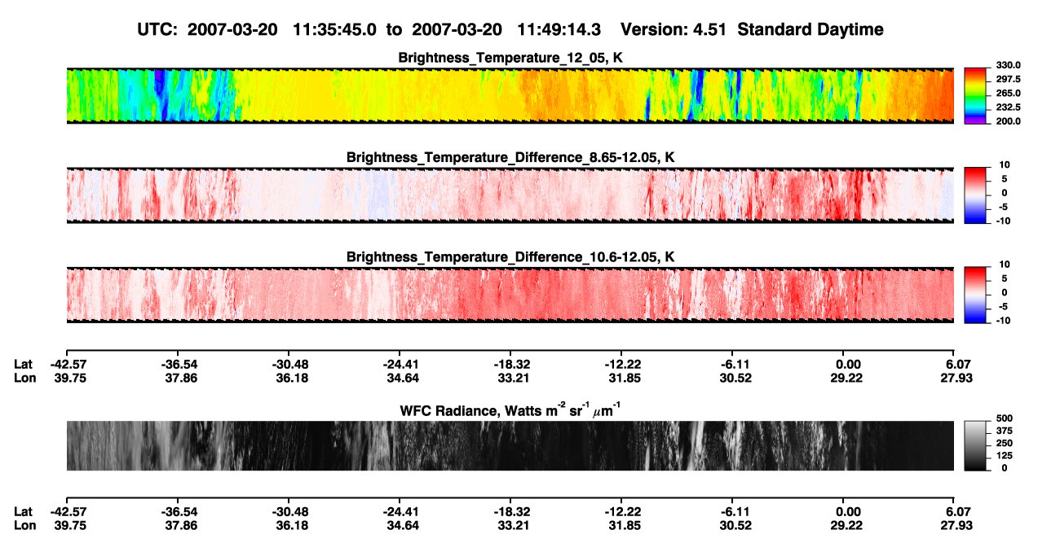Click longitude '33.21' below the 10.6-12.05 panel

[x=512, y=377]
